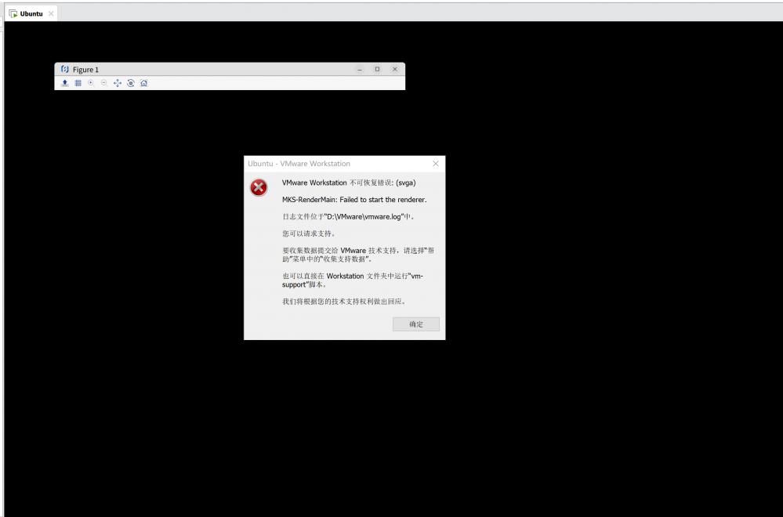
Task: Select the grid icon on Figure 1 toolbar
Action: [78, 82]
